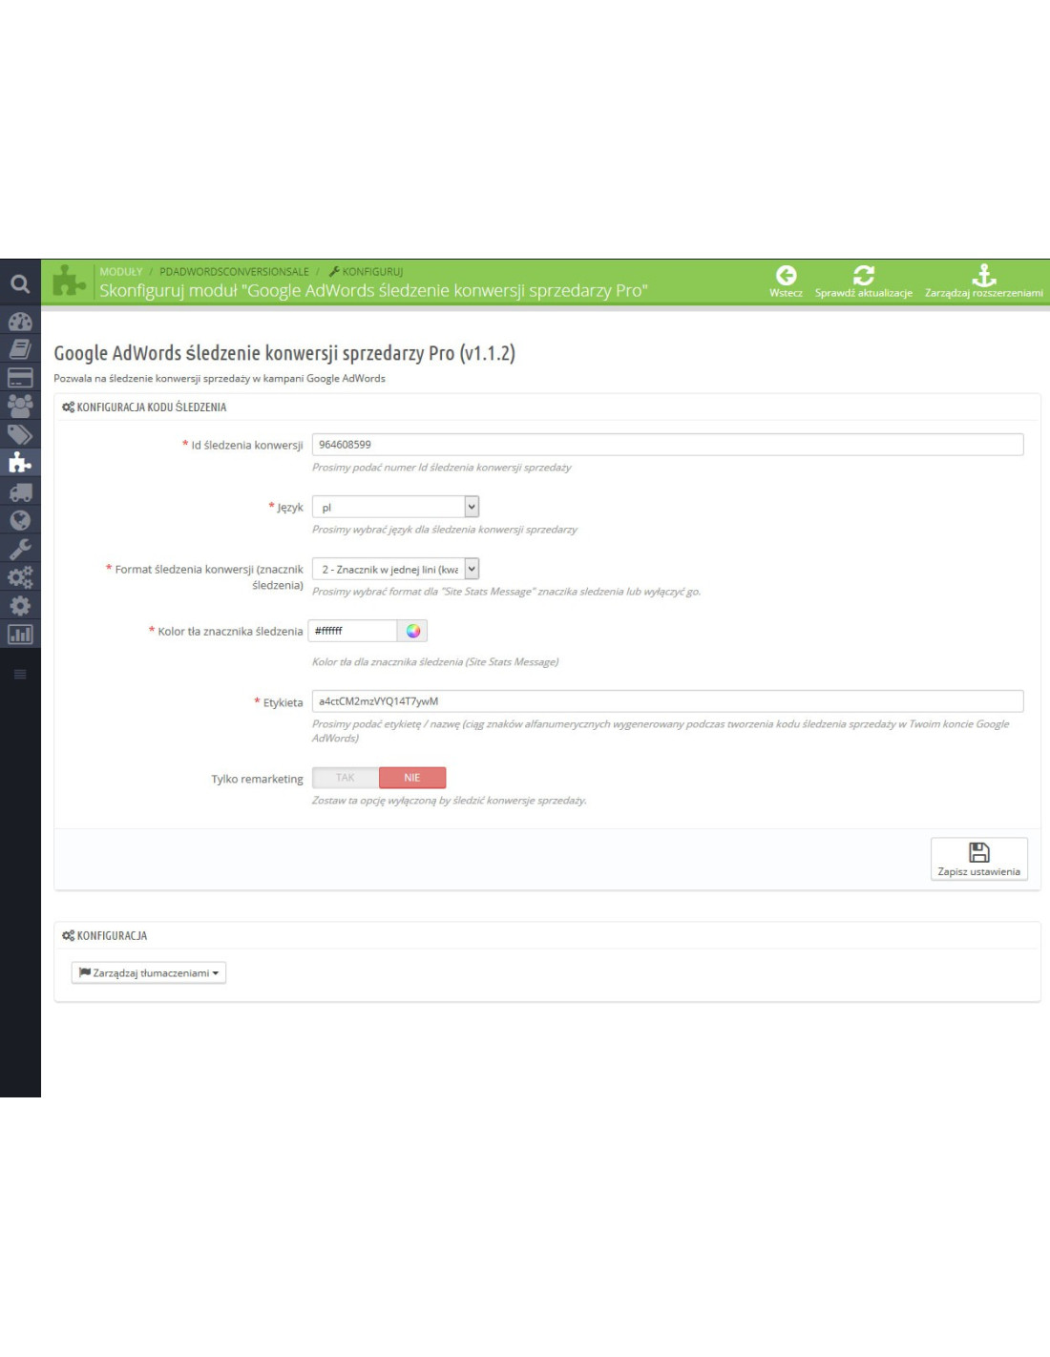
Task: Open the Customers group icon in sidebar
Action: tap(20, 406)
